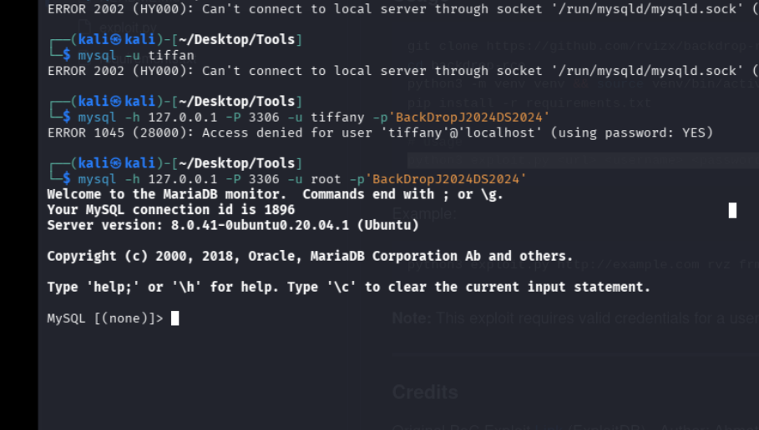
Task: Click the 'Example:' label in the background
Action: [x=423, y=214]
